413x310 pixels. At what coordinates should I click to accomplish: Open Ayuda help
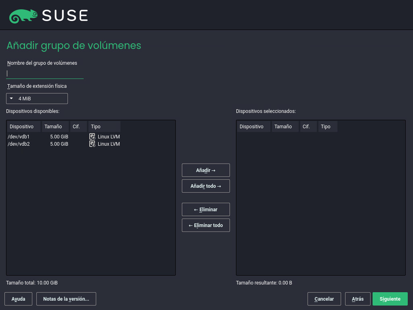tap(19, 299)
